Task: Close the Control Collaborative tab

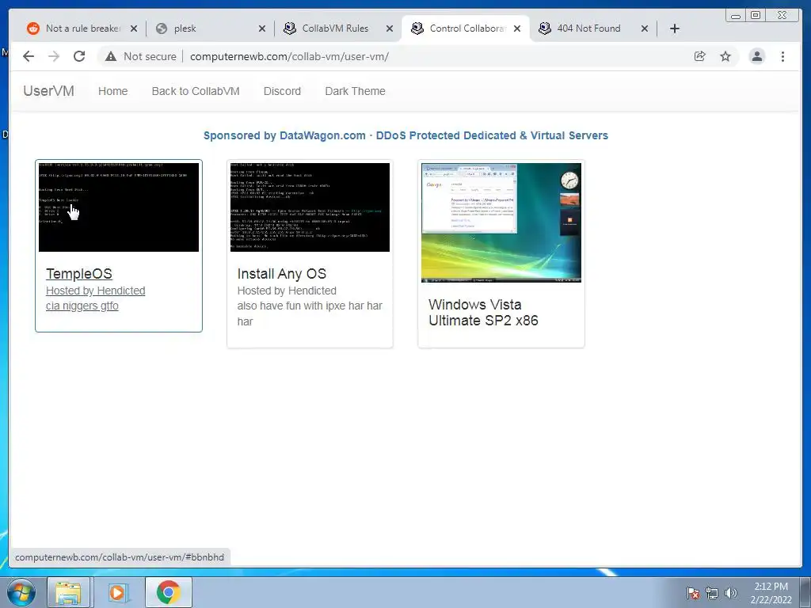Action: point(516,28)
